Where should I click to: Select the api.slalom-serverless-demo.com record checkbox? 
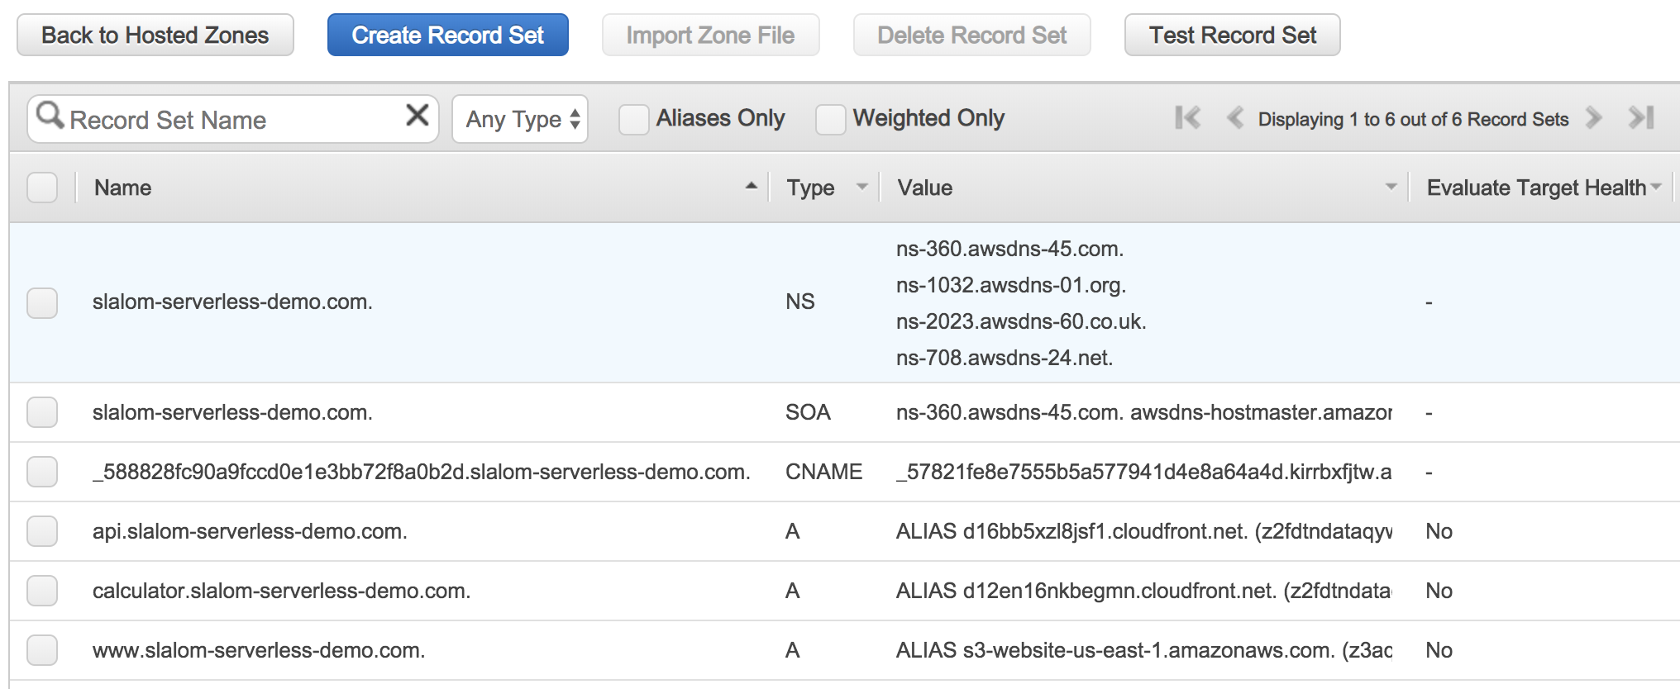42,531
